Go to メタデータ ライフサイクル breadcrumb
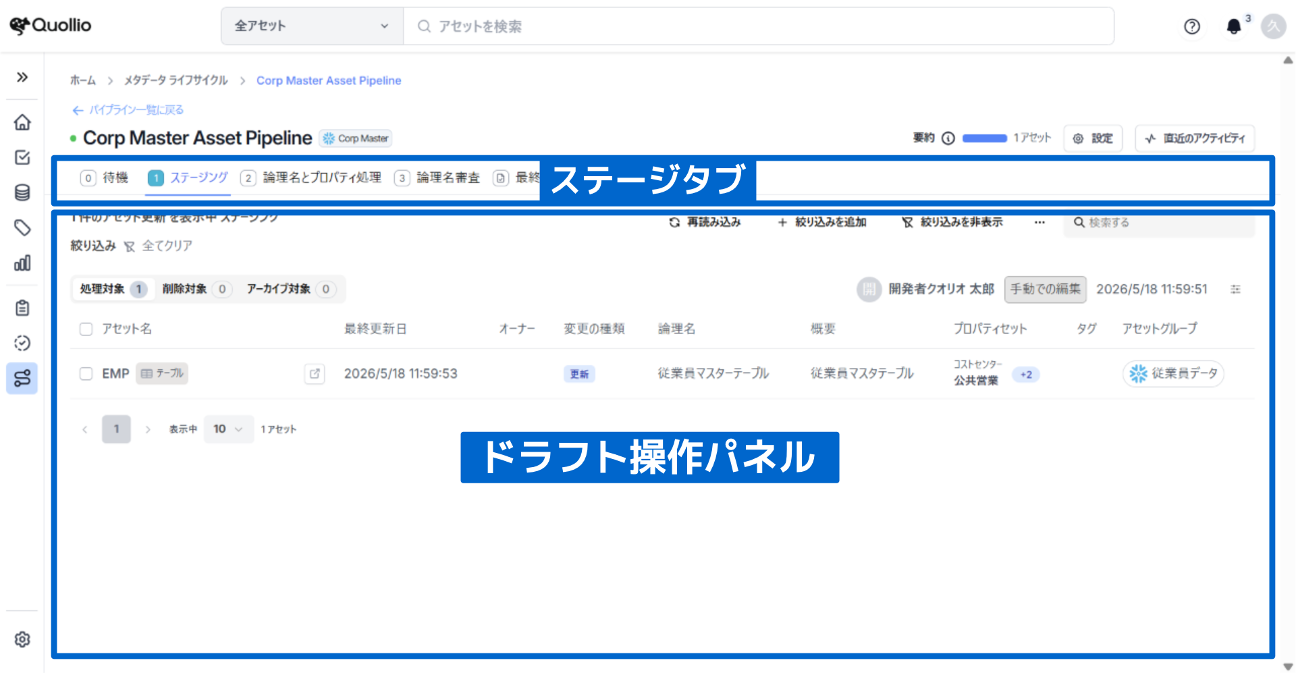Image resolution: width=1296 pixels, height=675 pixels. point(175,80)
